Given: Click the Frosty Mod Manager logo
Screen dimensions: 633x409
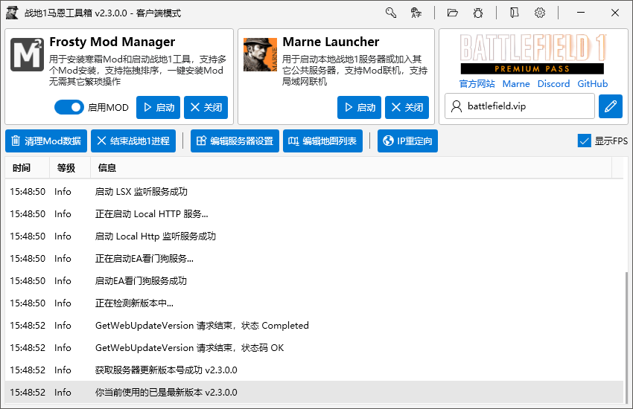Looking at the screenshot, I should 27,55.
